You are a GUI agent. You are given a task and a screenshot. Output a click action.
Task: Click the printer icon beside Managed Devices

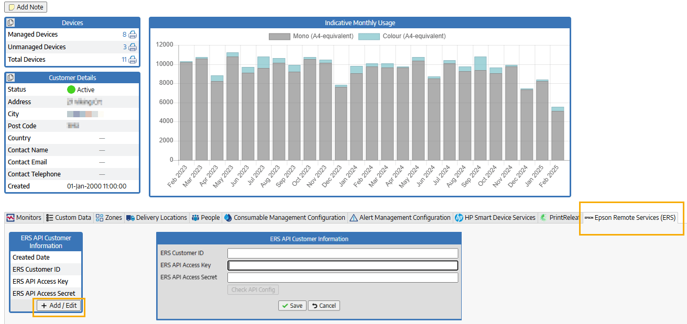(133, 35)
